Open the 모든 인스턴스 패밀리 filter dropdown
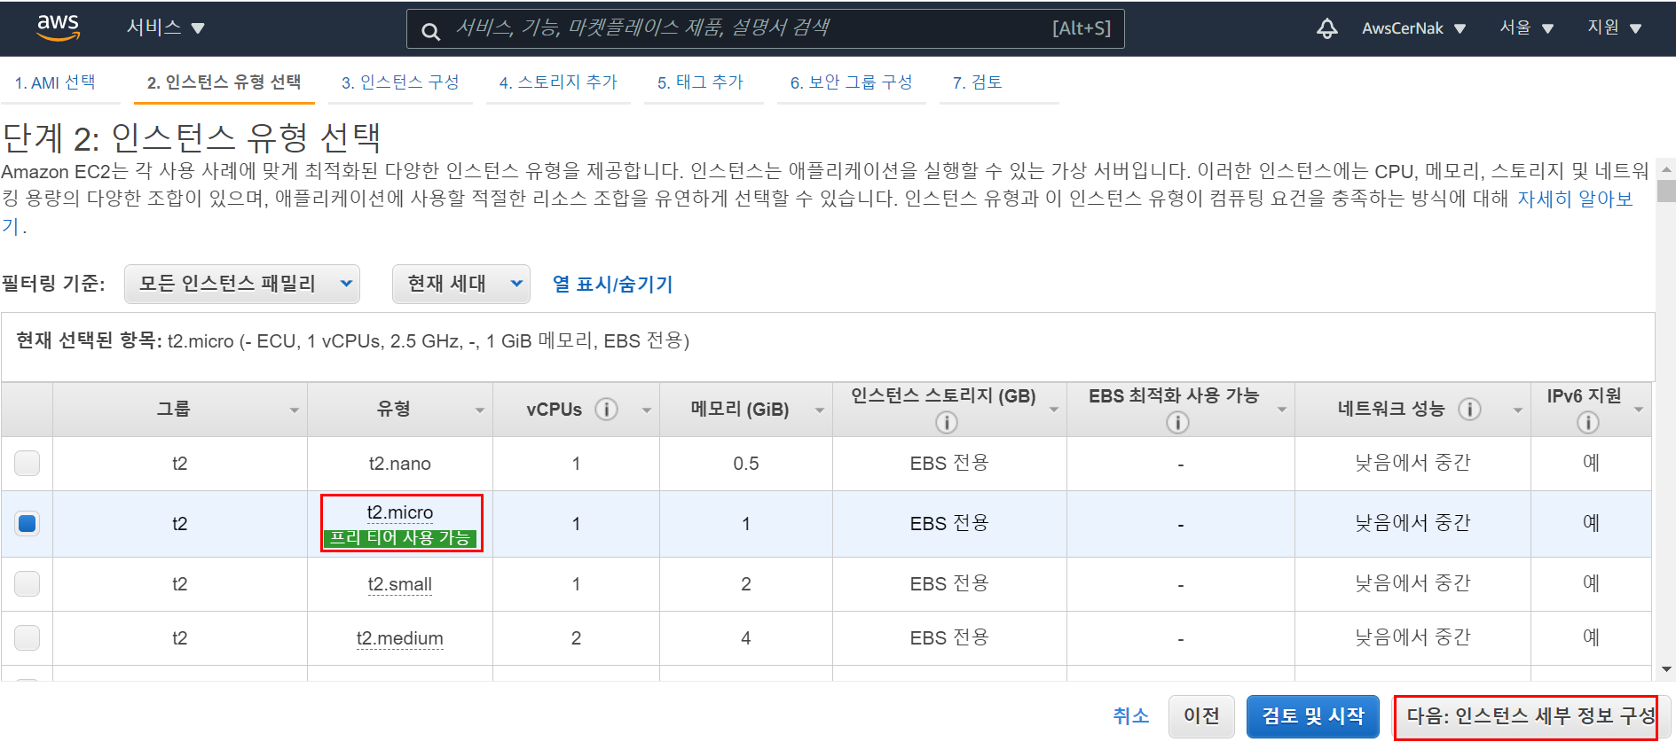Screen dimensions: 1676x750 (242, 284)
